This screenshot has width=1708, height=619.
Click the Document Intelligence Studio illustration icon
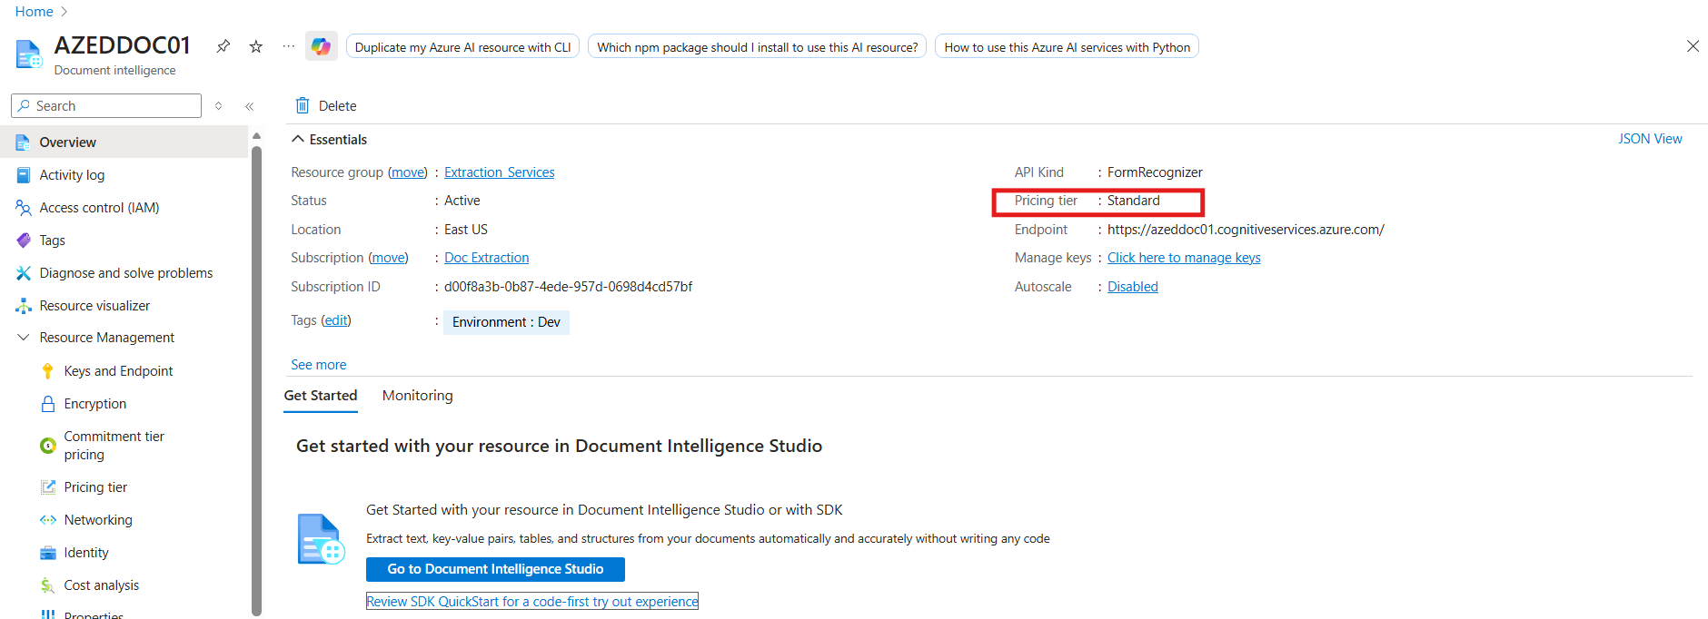point(321,539)
